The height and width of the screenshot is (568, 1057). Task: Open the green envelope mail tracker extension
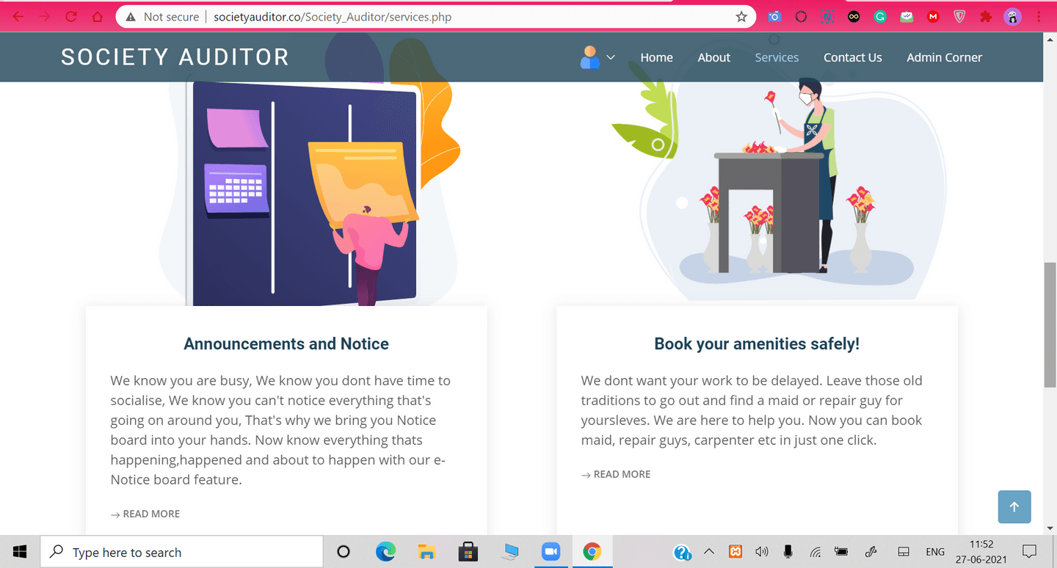pyautogui.click(x=907, y=16)
